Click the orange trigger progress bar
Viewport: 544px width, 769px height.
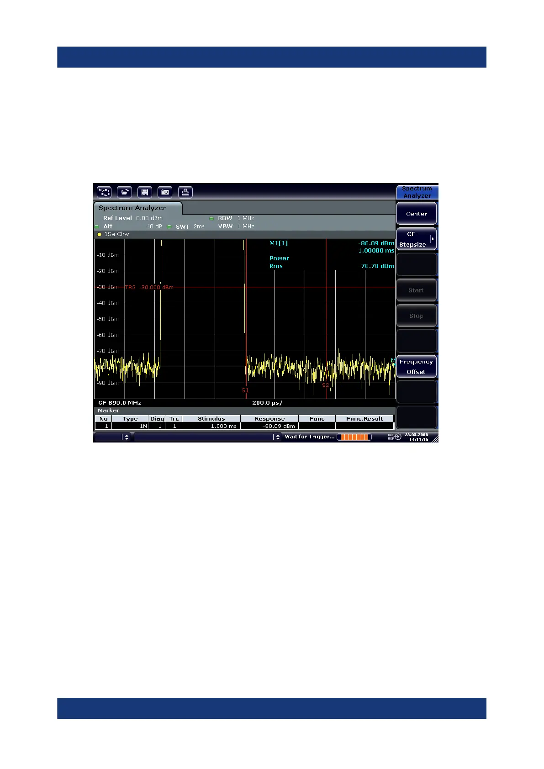tap(354, 437)
